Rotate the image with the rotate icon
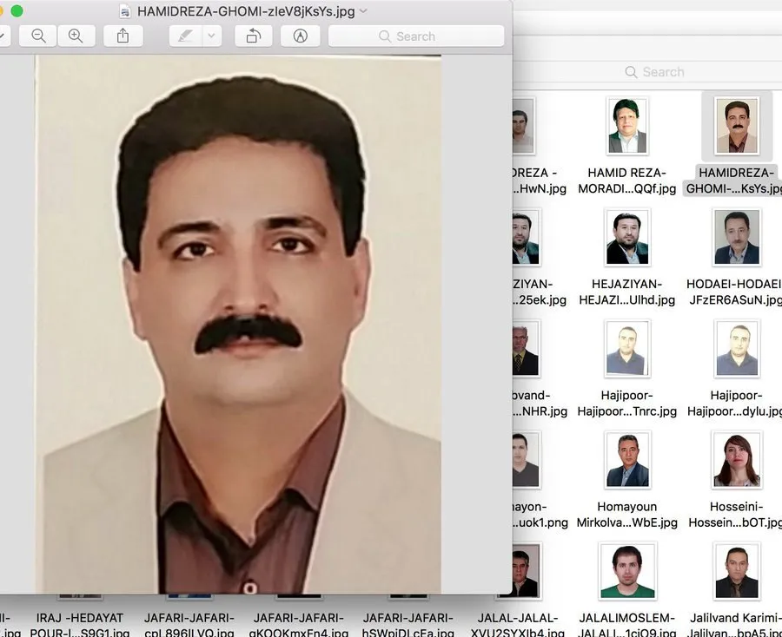 coord(254,36)
